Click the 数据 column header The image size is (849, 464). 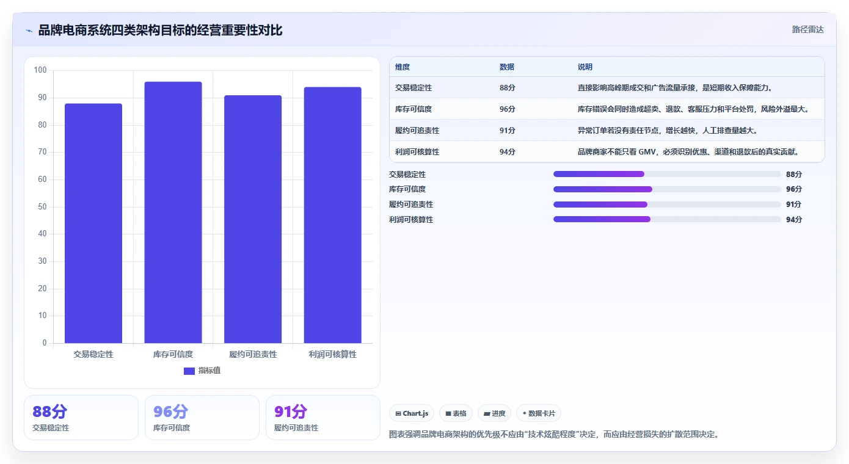507,67
